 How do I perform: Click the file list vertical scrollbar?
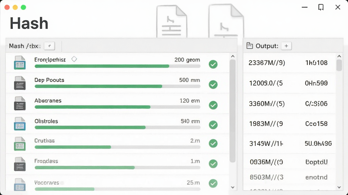click(232, 111)
